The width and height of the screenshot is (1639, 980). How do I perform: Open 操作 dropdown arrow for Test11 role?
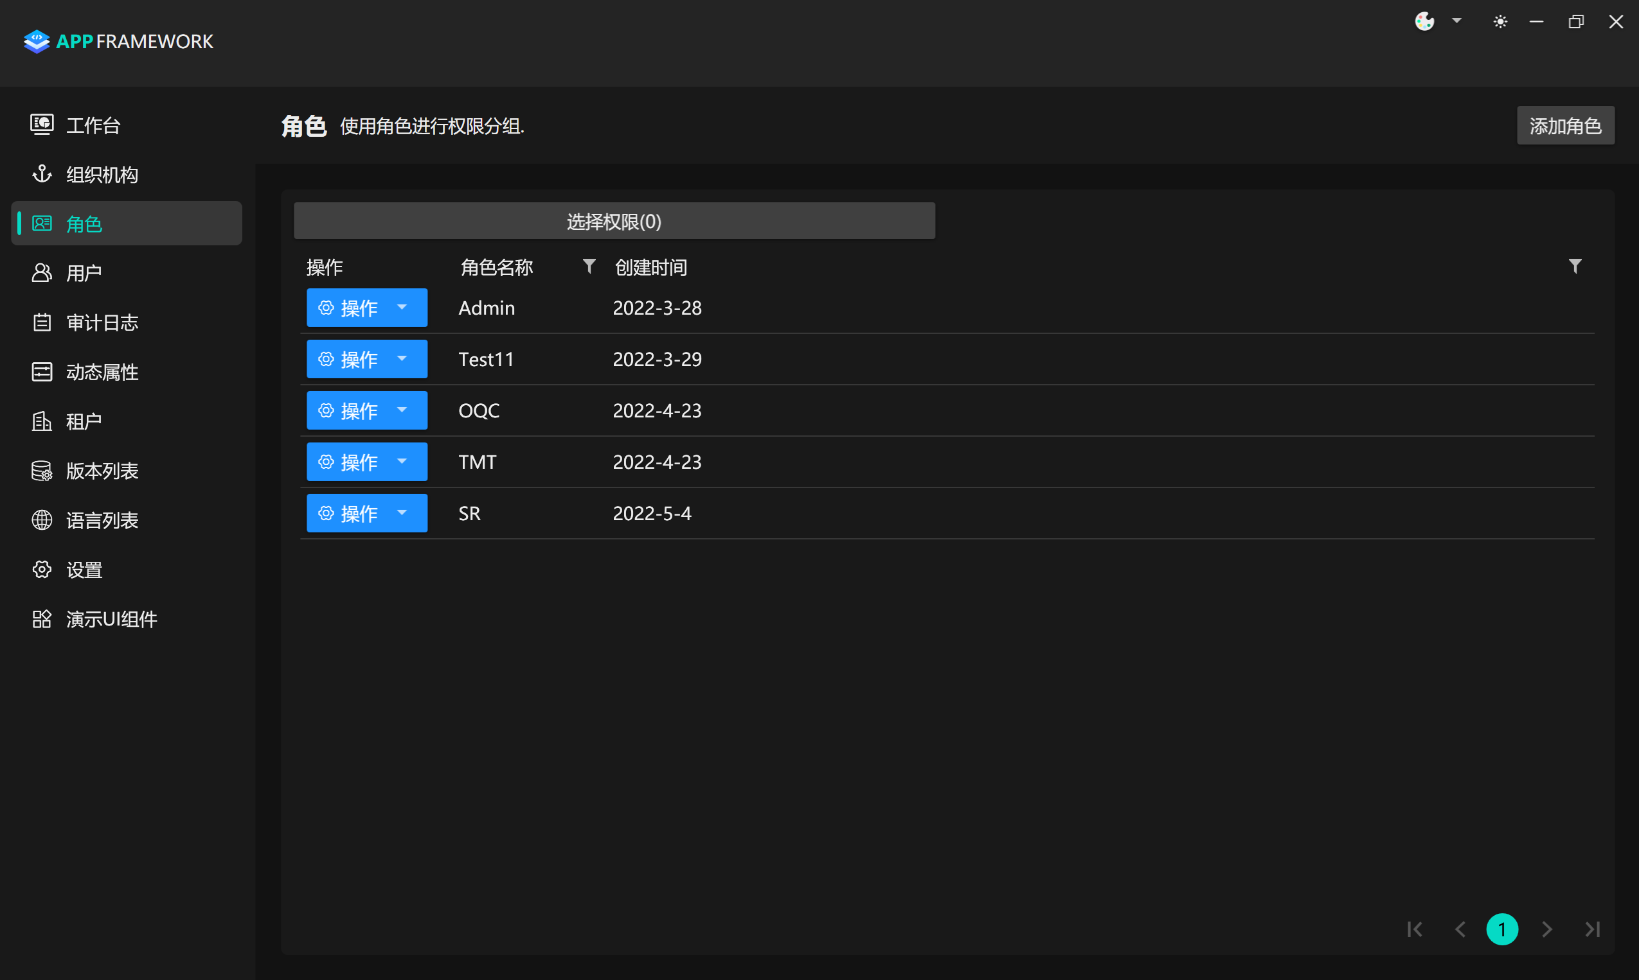[x=402, y=358]
